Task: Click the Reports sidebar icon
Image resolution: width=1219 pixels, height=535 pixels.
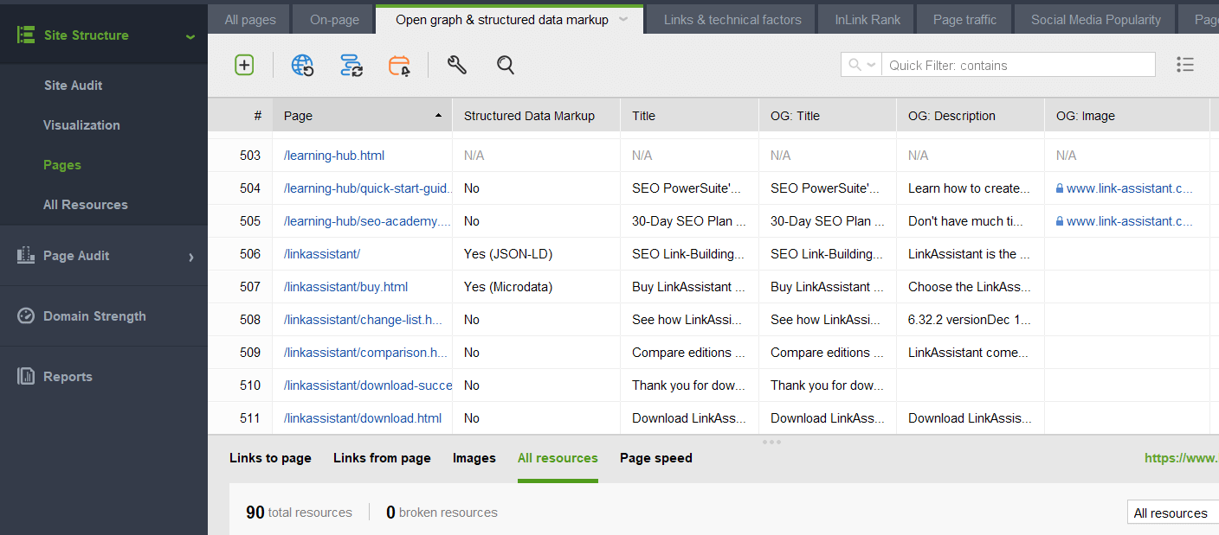Action: pyautogui.click(x=26, y=377)
